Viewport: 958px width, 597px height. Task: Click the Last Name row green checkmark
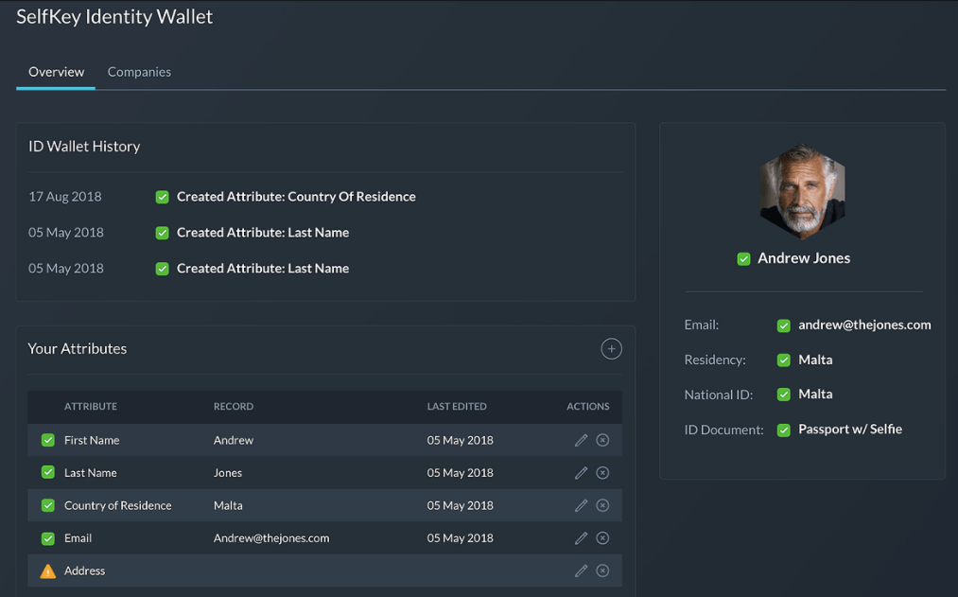[47, 472]
